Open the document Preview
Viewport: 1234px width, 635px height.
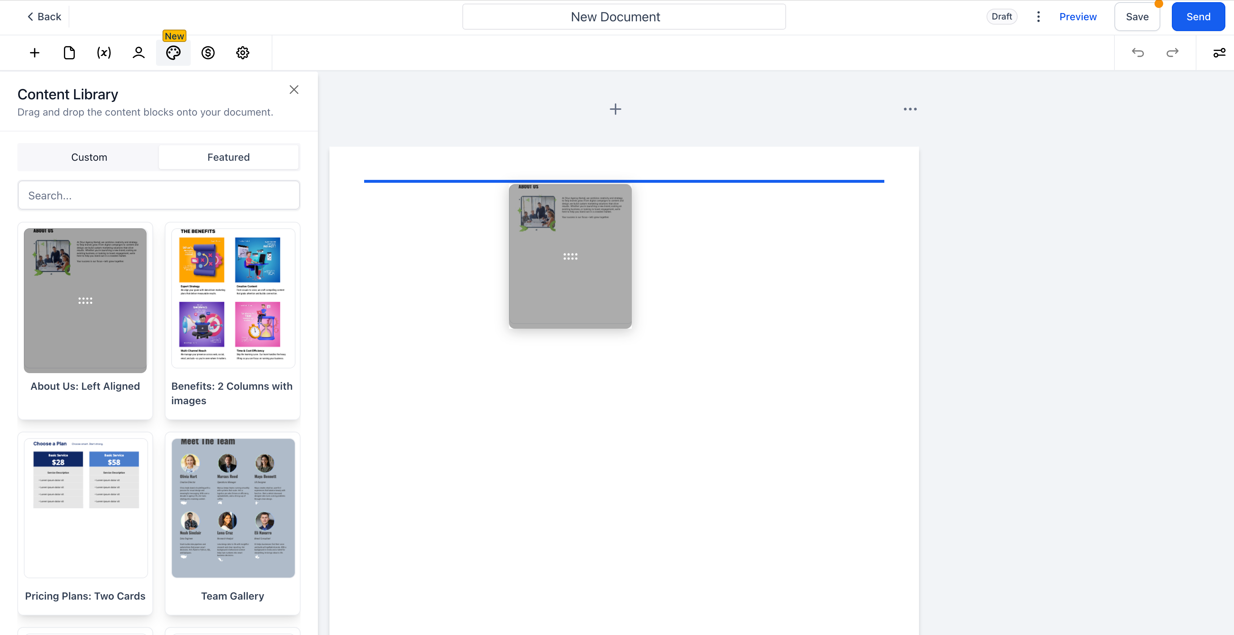(x=1078, y=16)
